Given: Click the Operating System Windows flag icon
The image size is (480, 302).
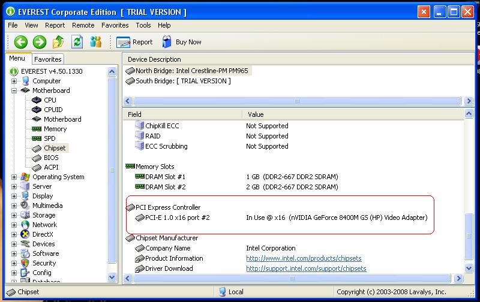Looking at the screenshot, I should (25, 177).
